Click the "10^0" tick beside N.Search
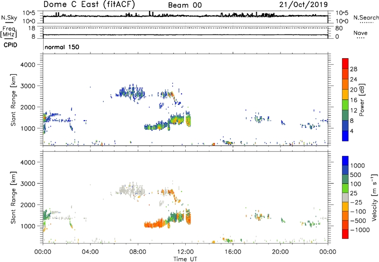This screenshot has height=262, width=379. (342, 21)
